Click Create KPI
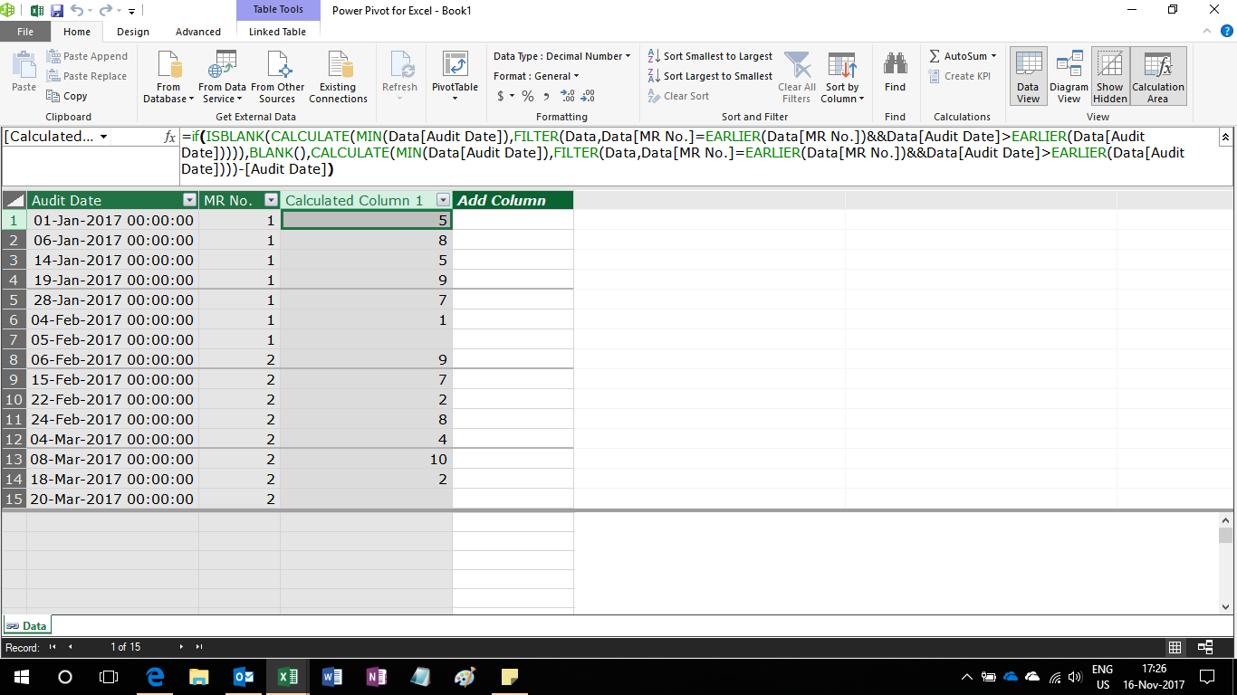 (959, 76)
